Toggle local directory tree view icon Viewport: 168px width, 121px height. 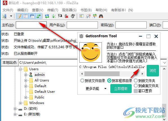pyautogui.click(x=26, y=16)
